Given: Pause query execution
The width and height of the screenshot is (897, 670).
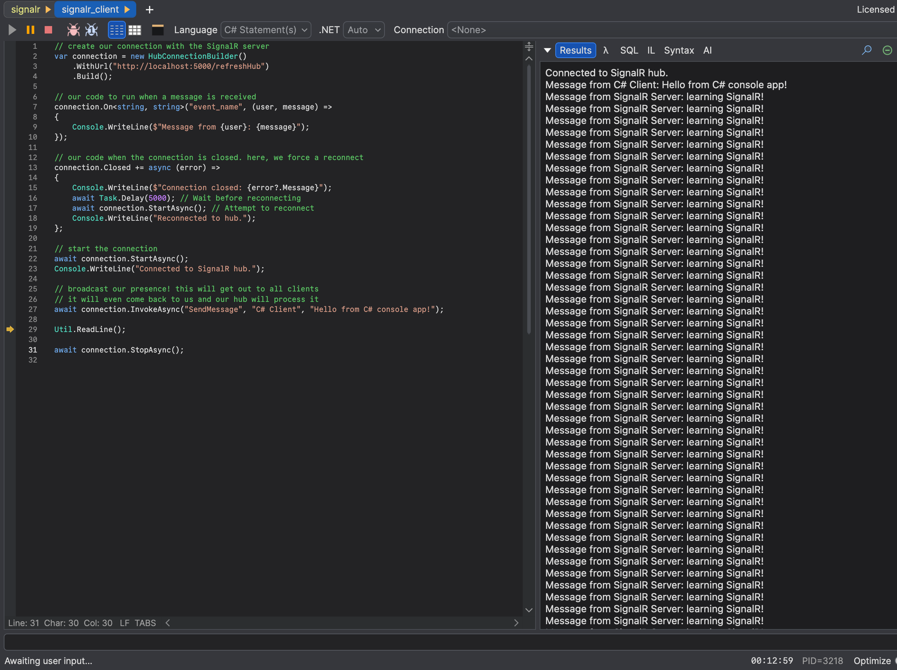Looking at the screenshot, I should pos(30,30).
